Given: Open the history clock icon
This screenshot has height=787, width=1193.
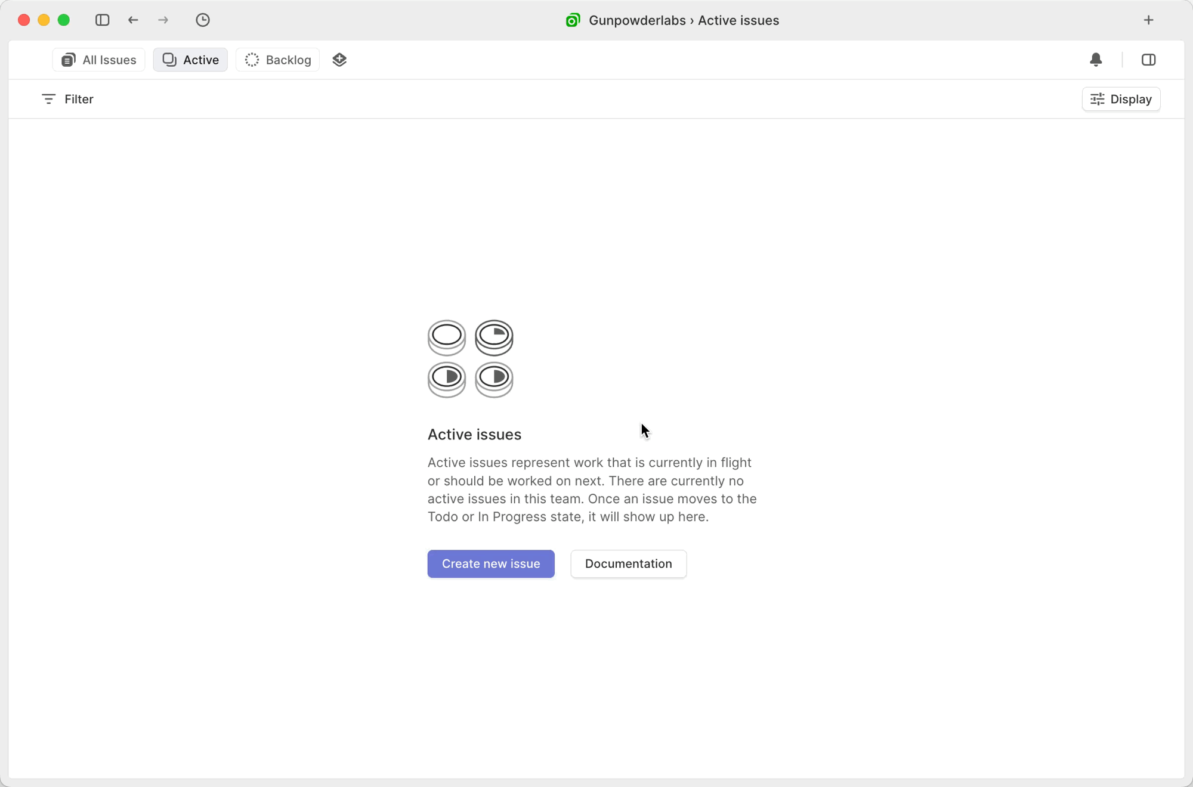Looking at the screenshot, I should click(203, 20).
